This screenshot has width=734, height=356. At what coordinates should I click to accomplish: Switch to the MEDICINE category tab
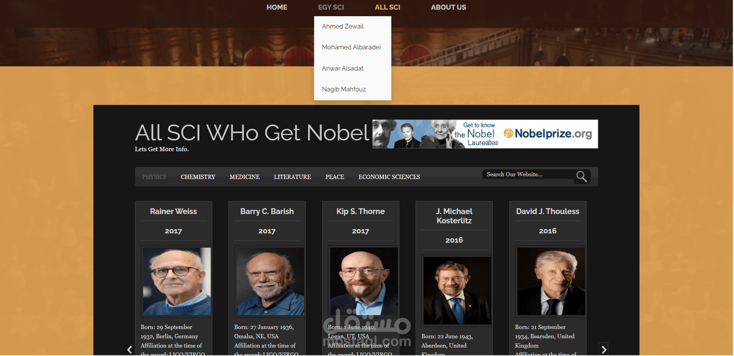pyautogui.click(x=245, y=177)
